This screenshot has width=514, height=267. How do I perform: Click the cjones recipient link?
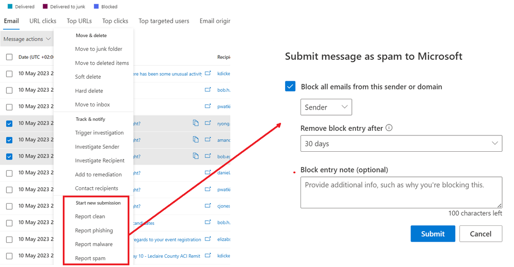(224, 206)
